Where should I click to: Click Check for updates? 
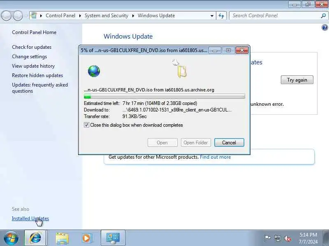tap(32, 47)
